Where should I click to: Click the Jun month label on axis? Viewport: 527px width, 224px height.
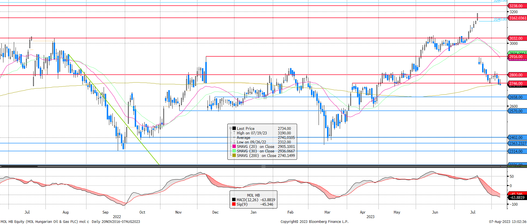click(435, 212)
